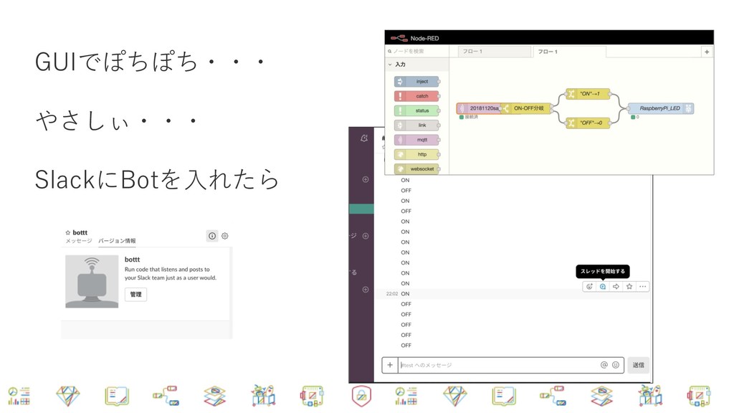The height and width of the screenshot is (413, 734).
Task: Click the ON-OFF分岐 switch node
Action: 527,108
